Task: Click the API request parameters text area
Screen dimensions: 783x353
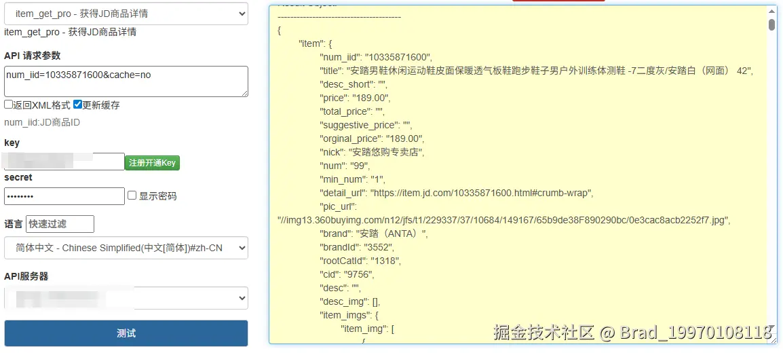Action: click(x=126, y=81)
